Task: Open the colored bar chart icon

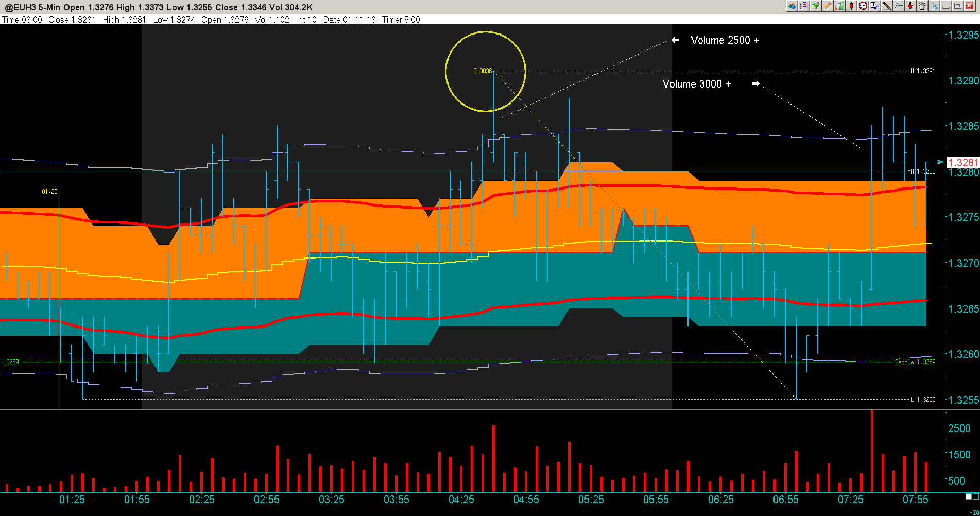Action: click(x=839, y=6)
